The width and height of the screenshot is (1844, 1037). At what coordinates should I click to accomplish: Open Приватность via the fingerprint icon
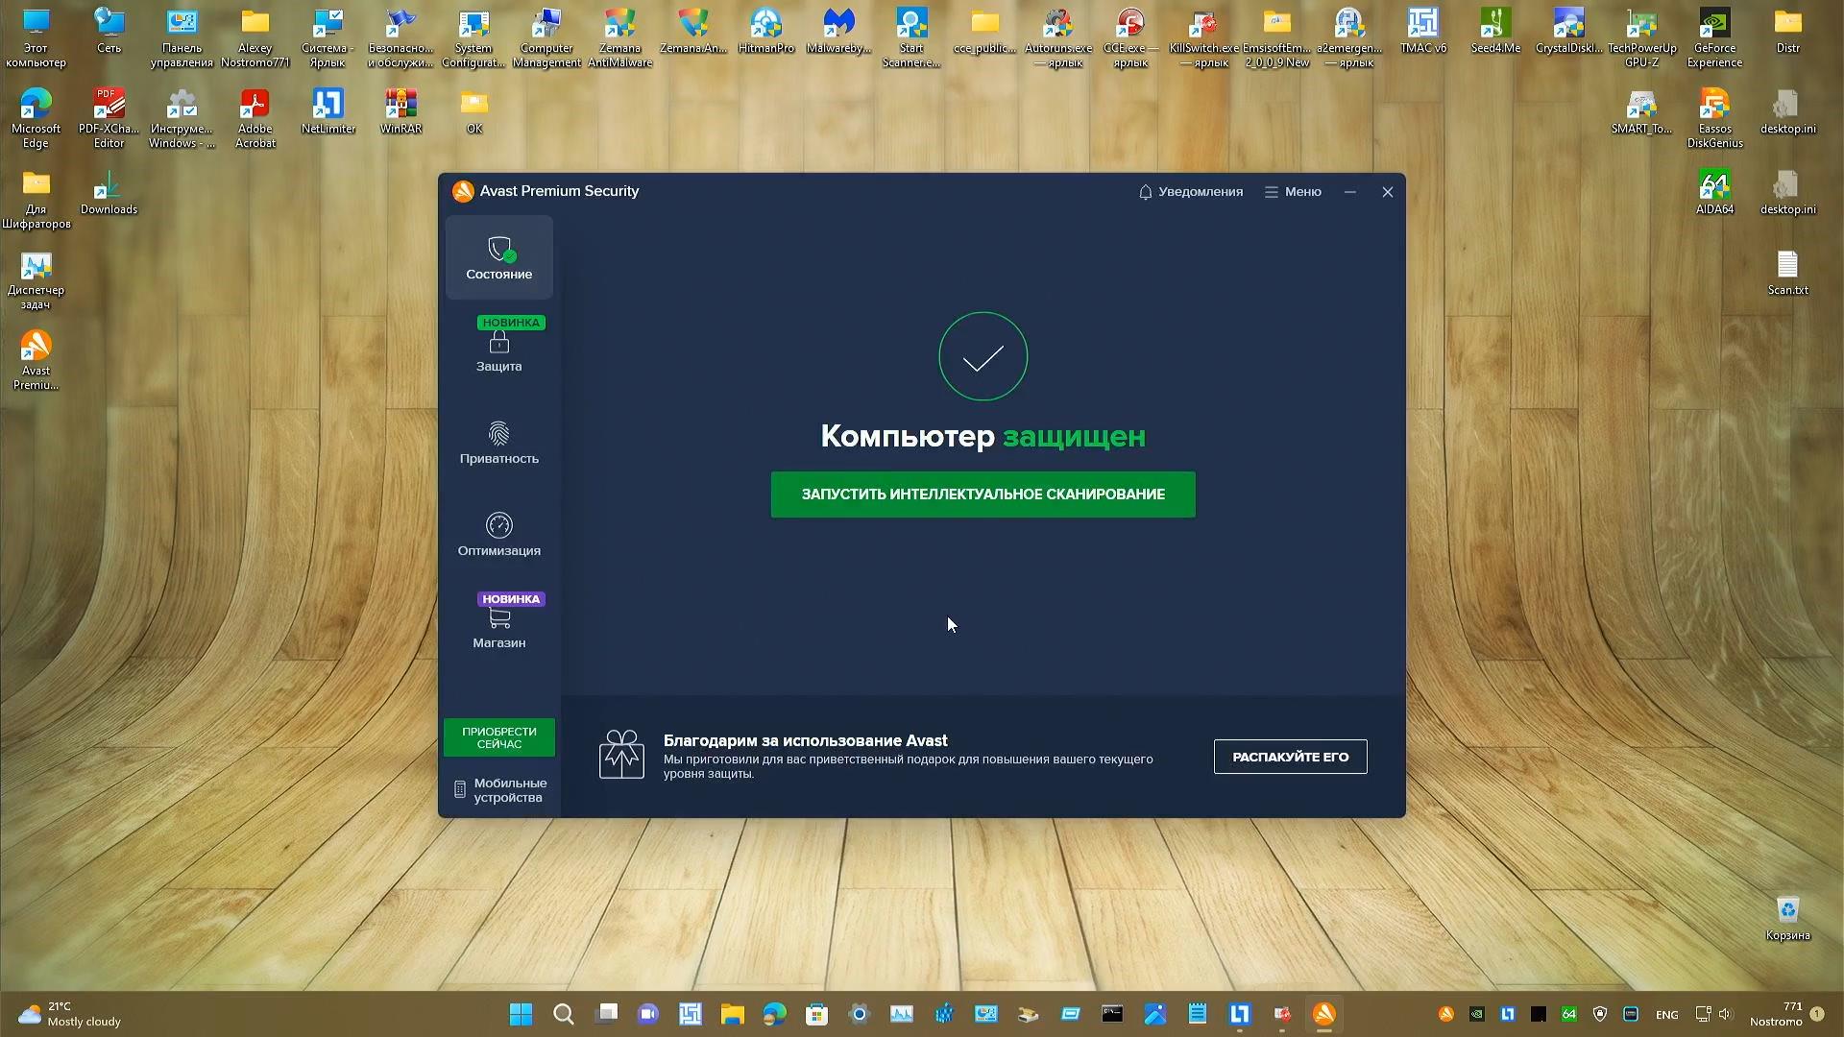(498, 435)
